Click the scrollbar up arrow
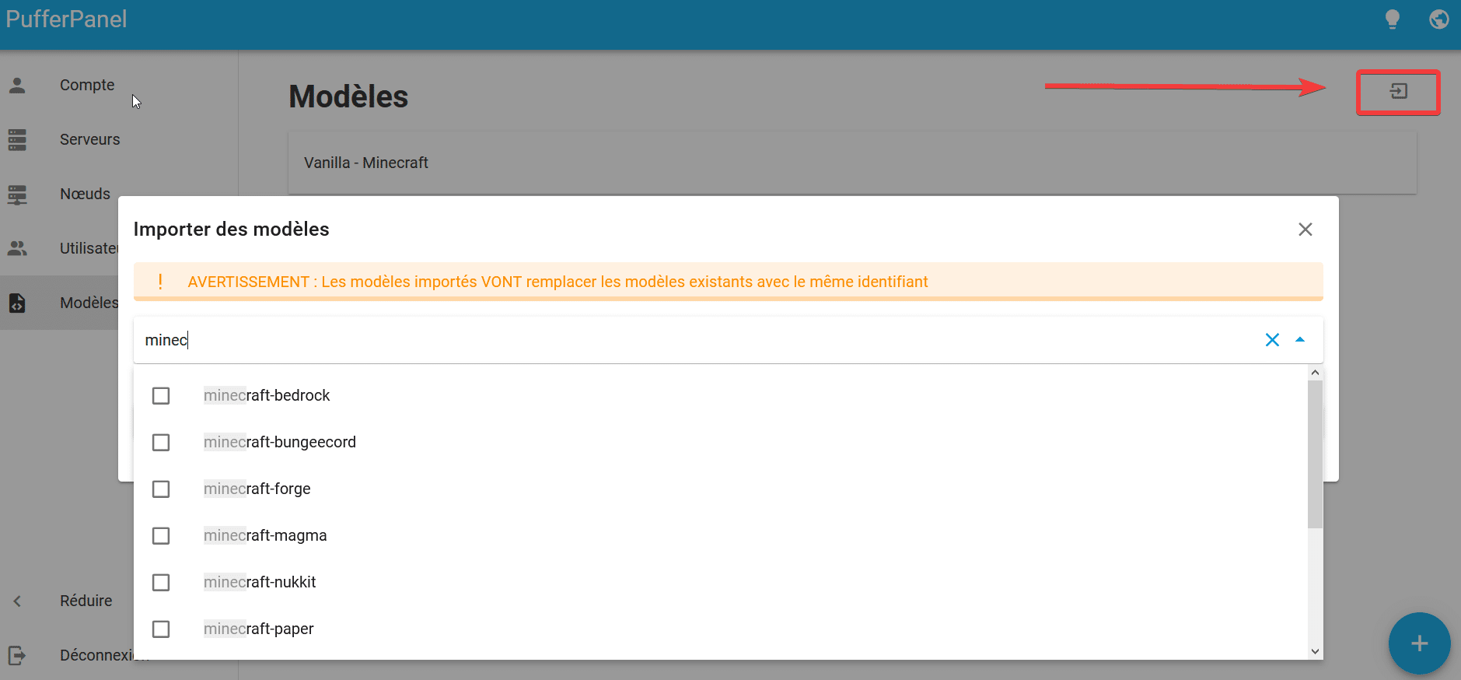 (x=1315, y=373)
